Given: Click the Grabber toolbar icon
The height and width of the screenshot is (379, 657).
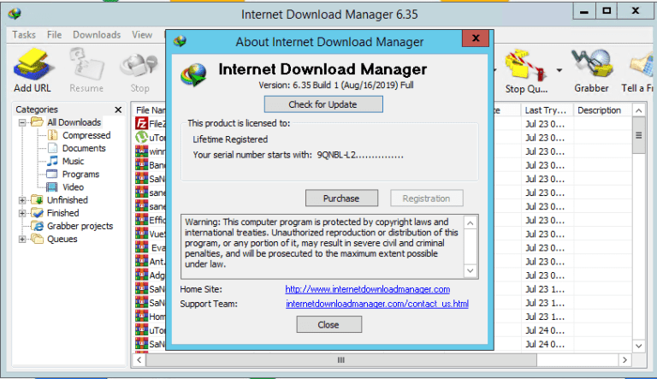Looking at the screenshot, I should 592,70.
